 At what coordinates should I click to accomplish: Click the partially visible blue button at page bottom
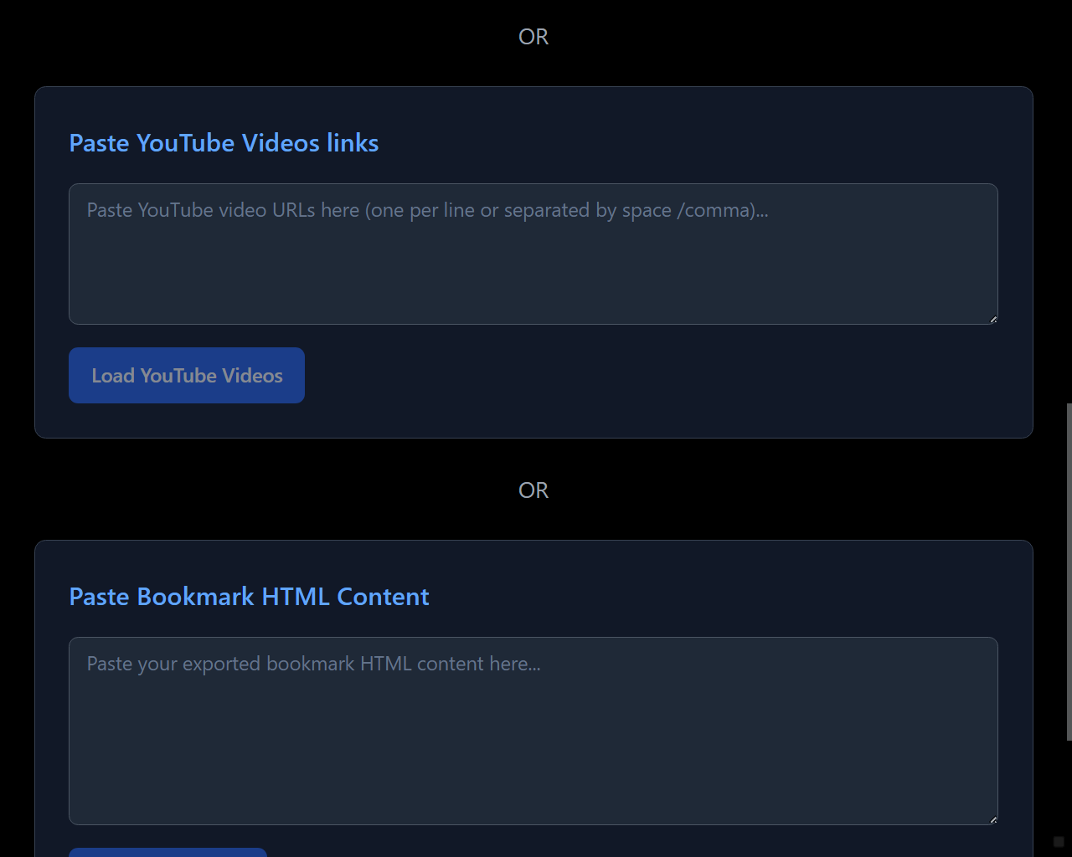pos(167,852)
